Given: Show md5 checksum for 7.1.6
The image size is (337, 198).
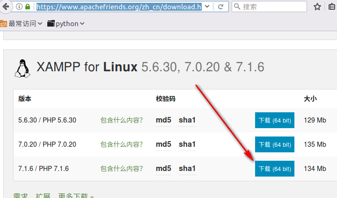Looking at the screenshot, I should tap(163, 169).
